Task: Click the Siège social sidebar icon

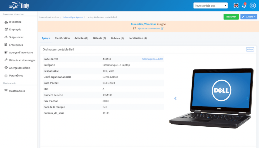Action: (x=6, y=37)
